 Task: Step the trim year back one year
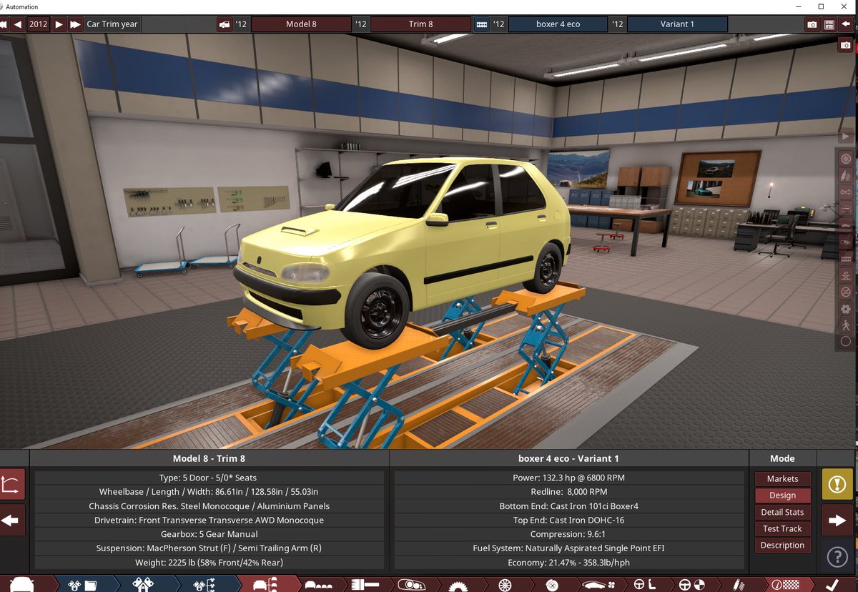(x=18, y=24)
